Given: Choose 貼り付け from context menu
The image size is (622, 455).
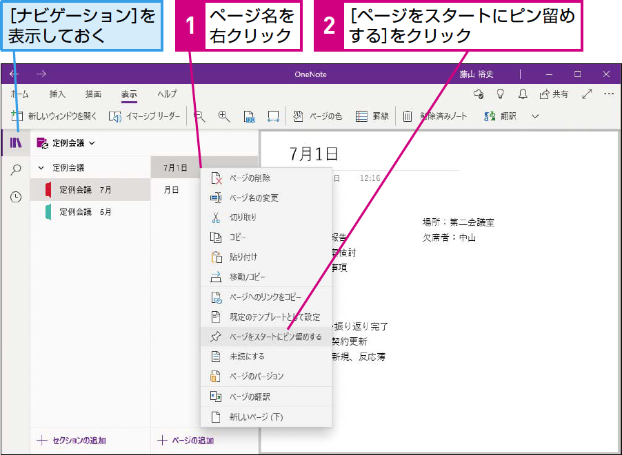Looking at the screenshot, I should click(266, 257).
